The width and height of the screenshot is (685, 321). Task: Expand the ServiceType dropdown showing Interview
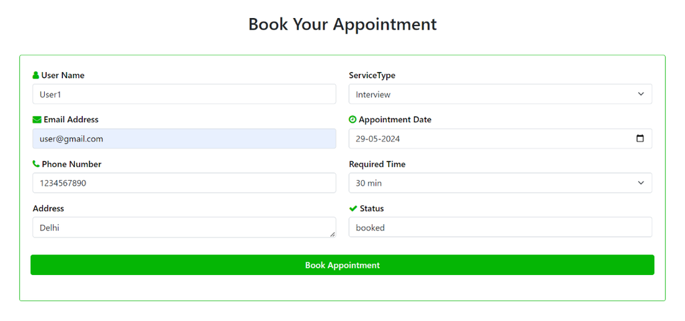pos(500,94)
